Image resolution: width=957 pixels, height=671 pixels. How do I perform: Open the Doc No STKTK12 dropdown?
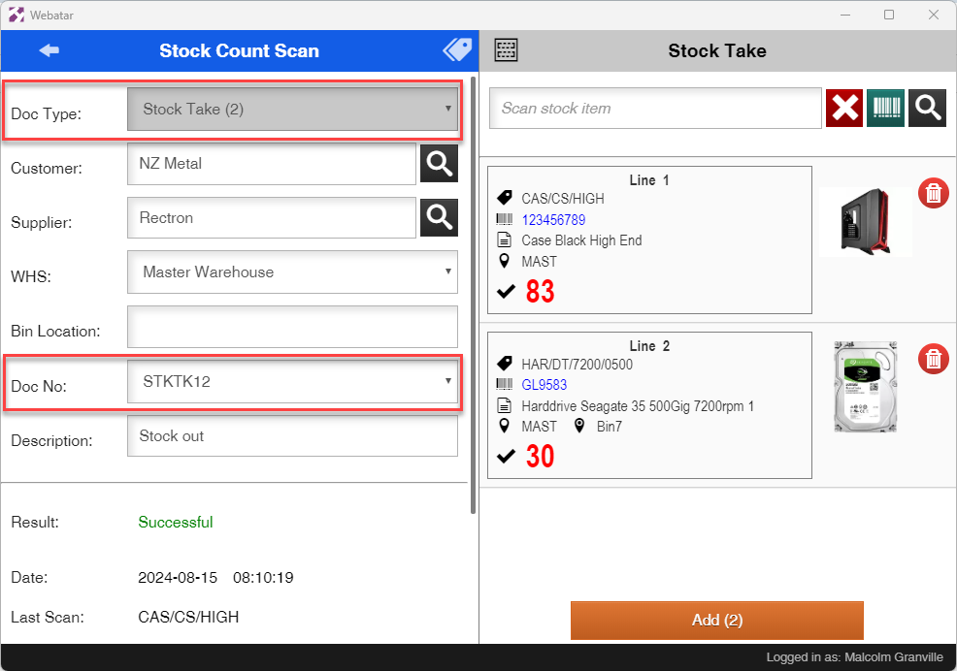(x=292, y=382)
